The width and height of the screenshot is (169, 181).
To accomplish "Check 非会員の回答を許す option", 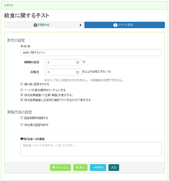I will [x=22, y=125].
